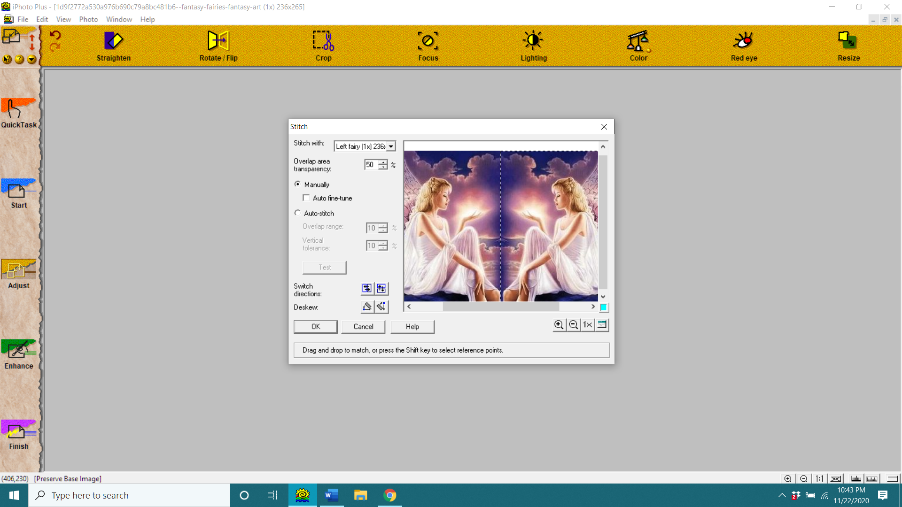
Task: Click the vertical scrollbar in stitch preview
Action: pyautogui.click(x=603, y=222)
